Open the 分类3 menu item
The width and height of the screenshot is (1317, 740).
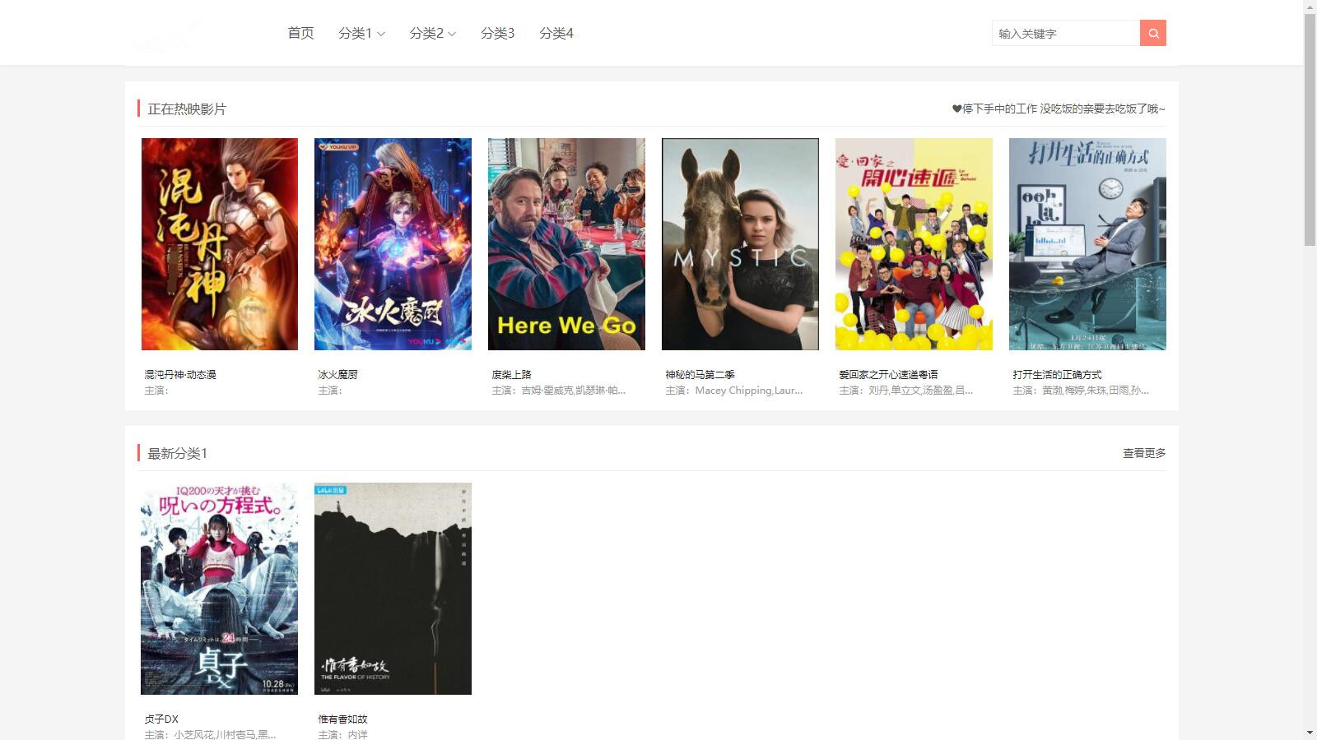[497, 33]
